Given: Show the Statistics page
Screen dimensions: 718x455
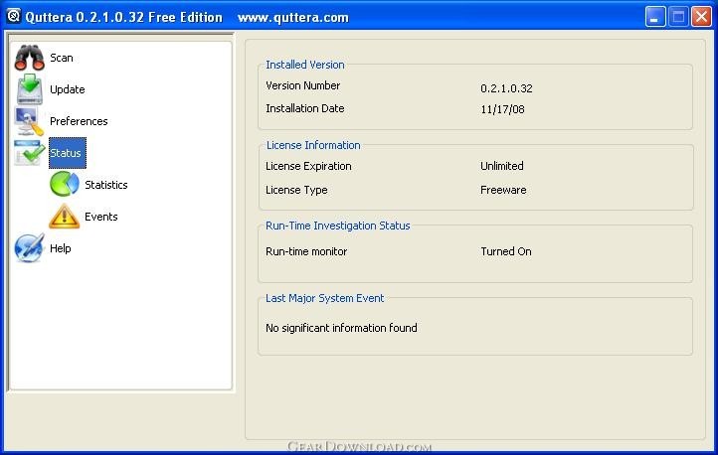Looking at the screenshot, I should [x=106, y=185].
